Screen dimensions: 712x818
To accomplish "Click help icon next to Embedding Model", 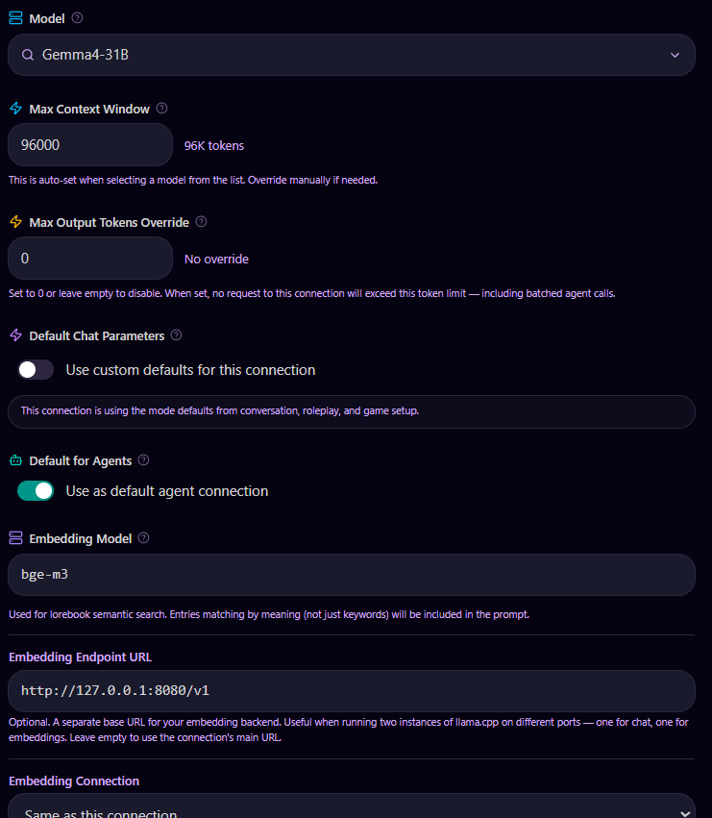I will pyautogui.click(x=143, y=538).
